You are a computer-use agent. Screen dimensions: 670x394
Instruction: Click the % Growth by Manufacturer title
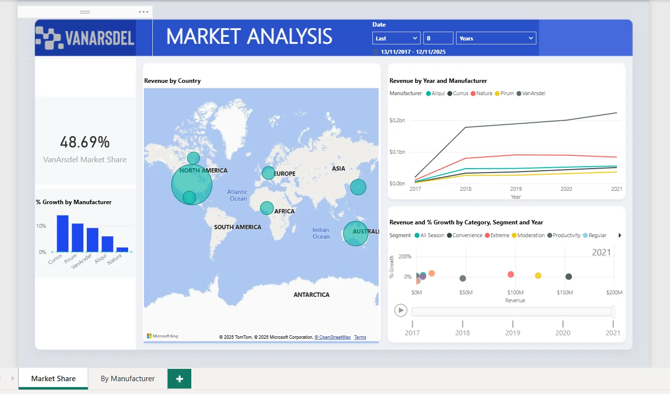[x=74, y=202]
